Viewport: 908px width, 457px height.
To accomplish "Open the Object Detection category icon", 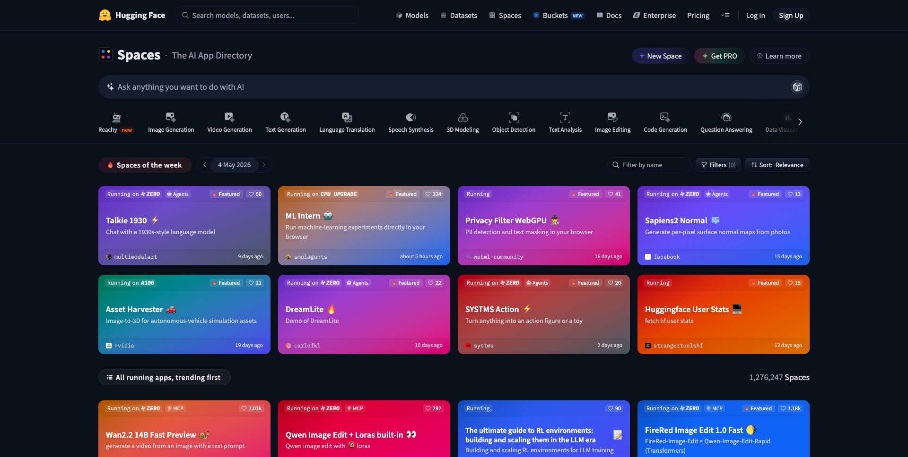I will 514,117.
